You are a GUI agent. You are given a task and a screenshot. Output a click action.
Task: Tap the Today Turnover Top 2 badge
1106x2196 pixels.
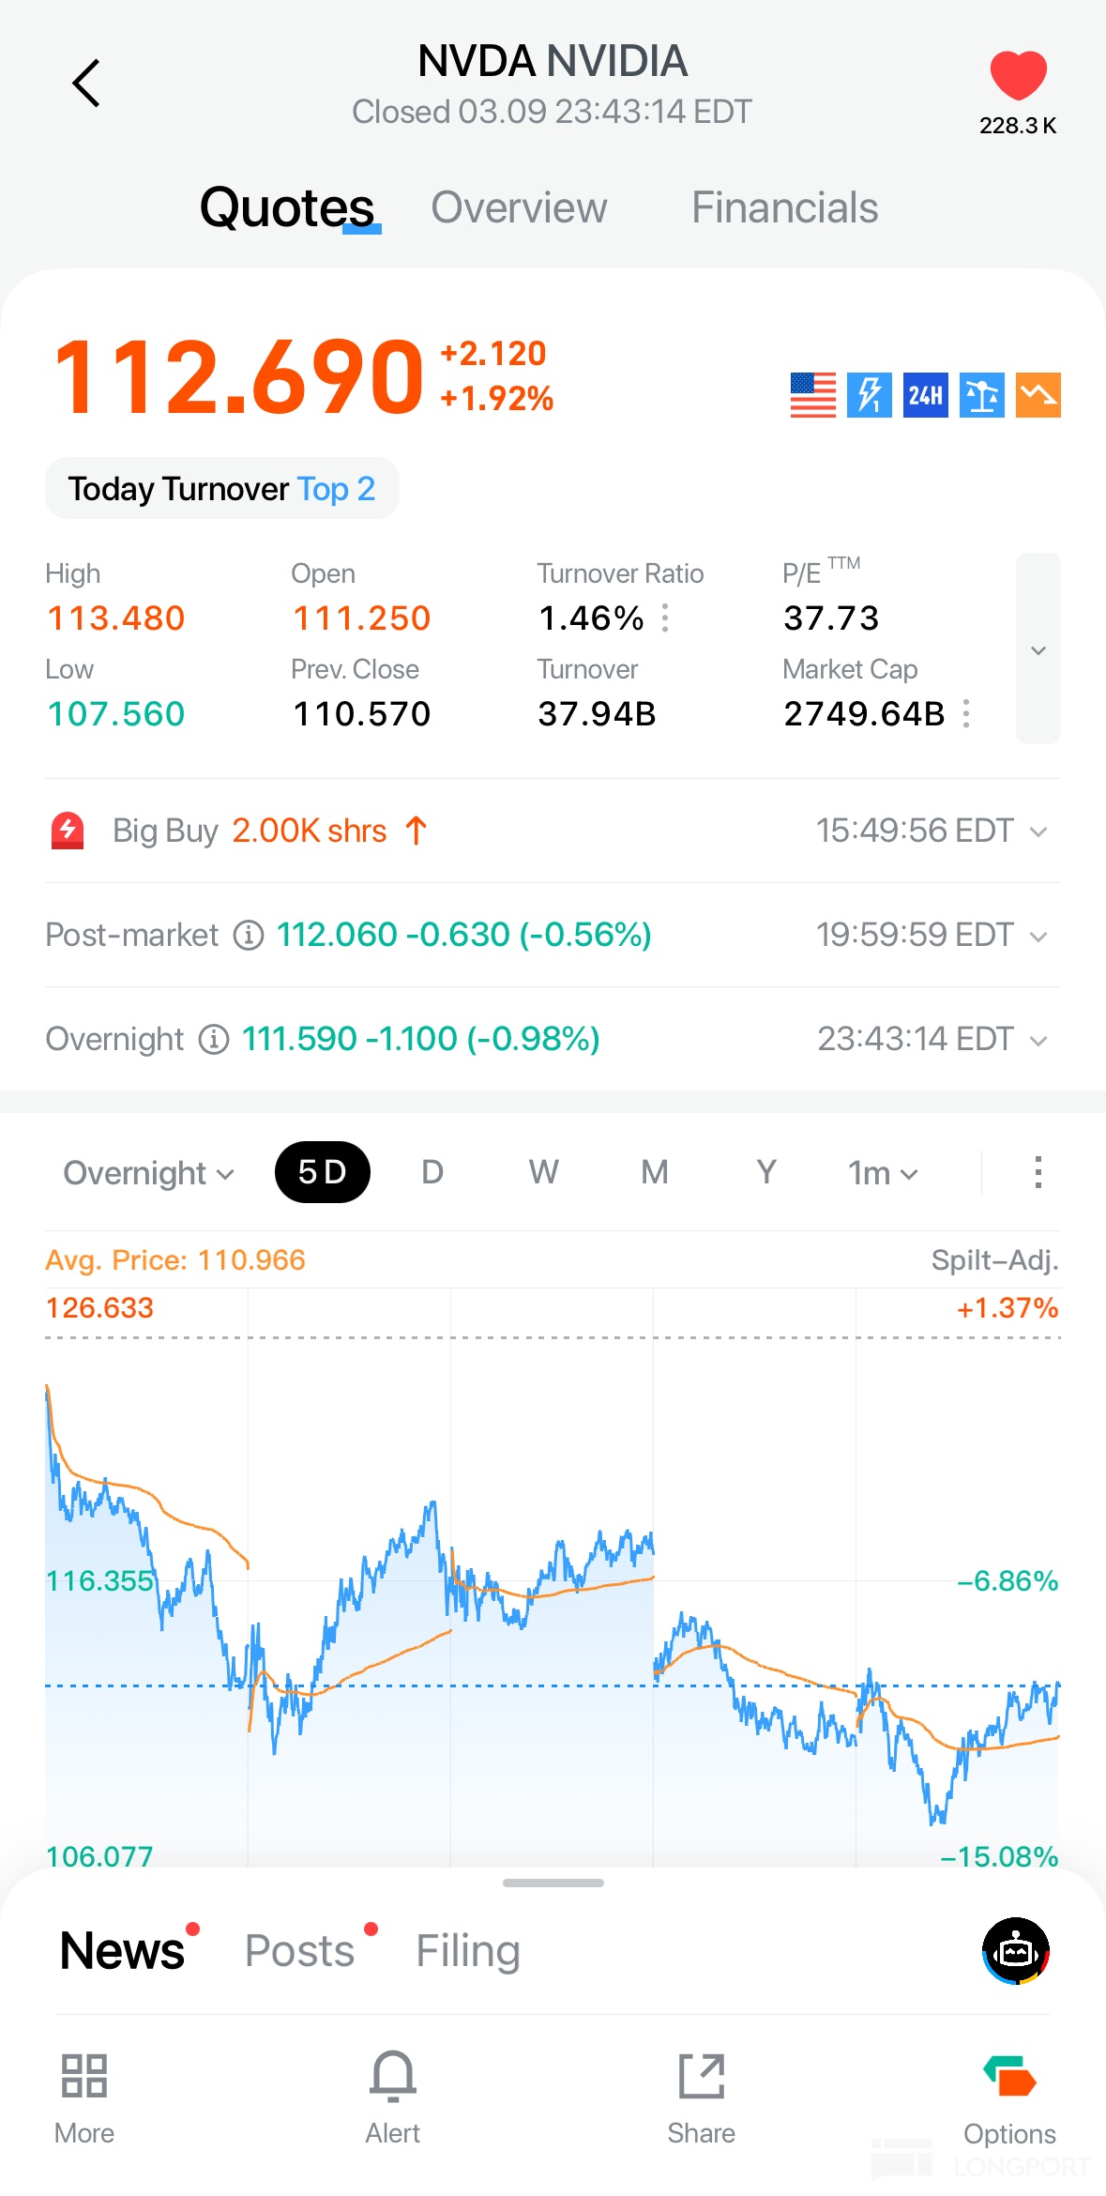(221, 489)
